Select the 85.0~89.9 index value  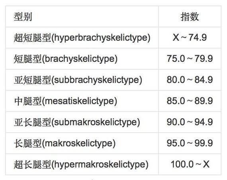pyautogui.click(x=190, y=101)
